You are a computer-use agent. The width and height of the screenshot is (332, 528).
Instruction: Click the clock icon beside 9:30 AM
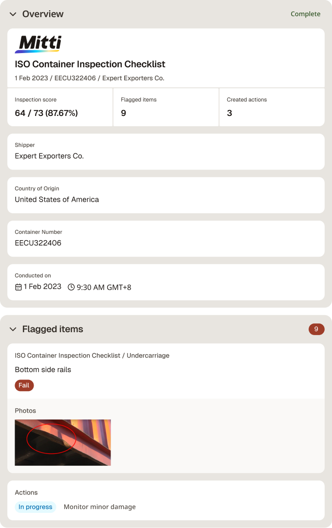71,287
